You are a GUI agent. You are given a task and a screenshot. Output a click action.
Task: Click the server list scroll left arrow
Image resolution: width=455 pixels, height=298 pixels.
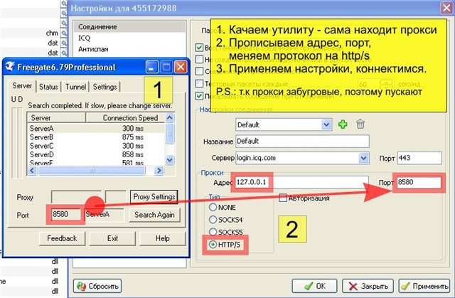point(32,171)
